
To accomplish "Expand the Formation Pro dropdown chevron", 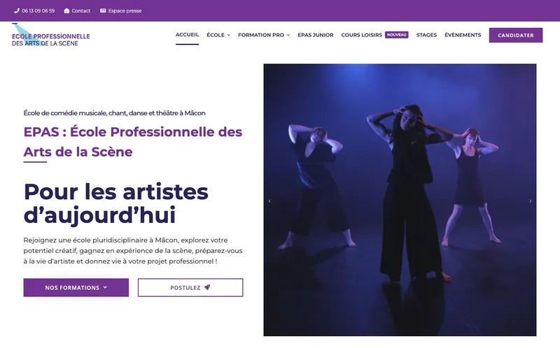I will coord(288,35).
